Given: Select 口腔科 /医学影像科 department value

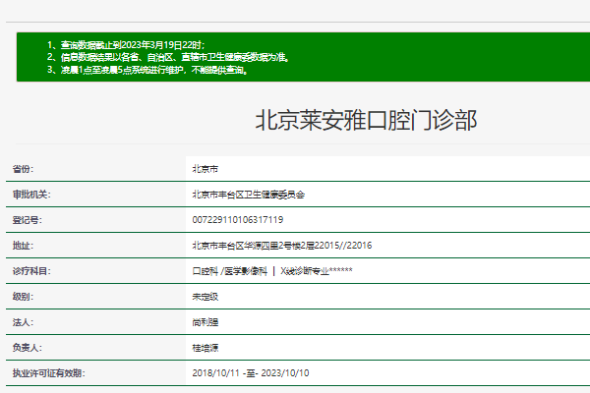Looking at the screenshot, I should (272, 271).
